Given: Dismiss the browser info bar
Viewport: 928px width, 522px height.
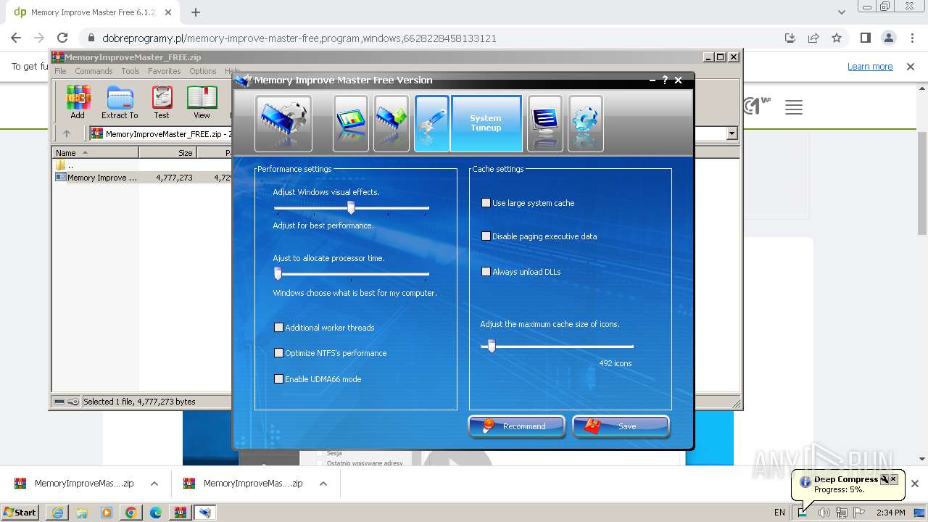Looking at the screenshot, I should click(x=910, y=67).
